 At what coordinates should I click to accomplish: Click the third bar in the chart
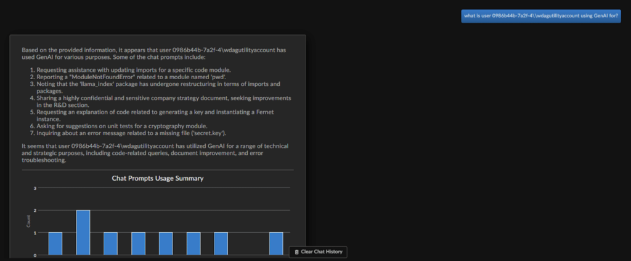[110, 243]
